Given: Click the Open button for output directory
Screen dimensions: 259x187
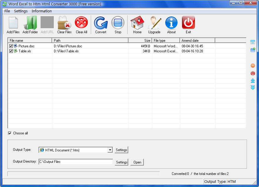Looking at the screenshot, I should pos(137,162).
